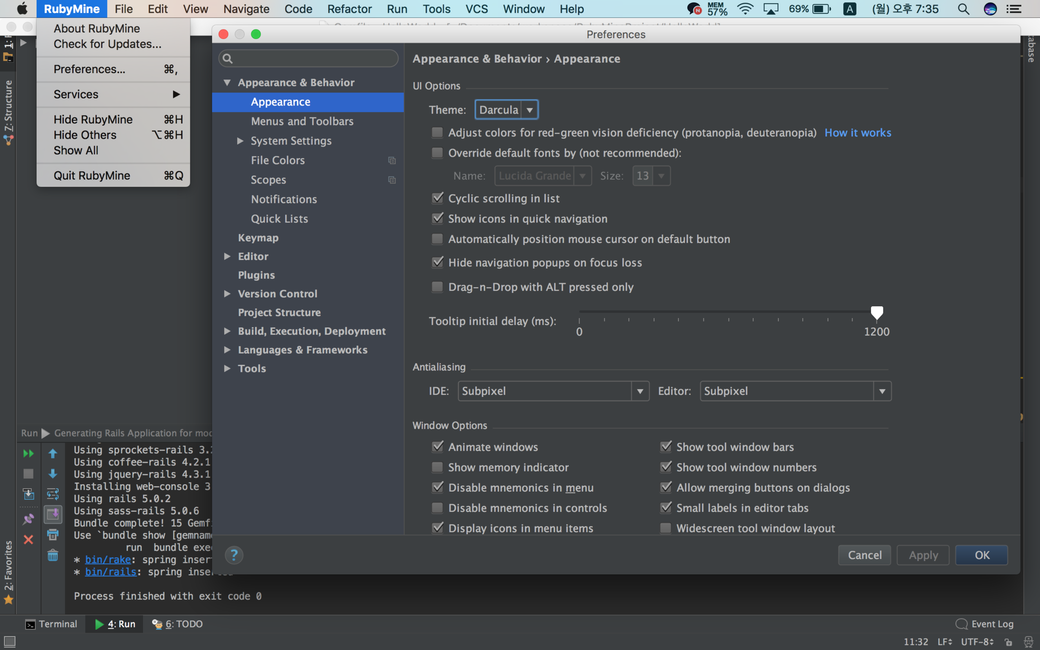
Task: Click the How it works link
Action: [x=858, y=132]
